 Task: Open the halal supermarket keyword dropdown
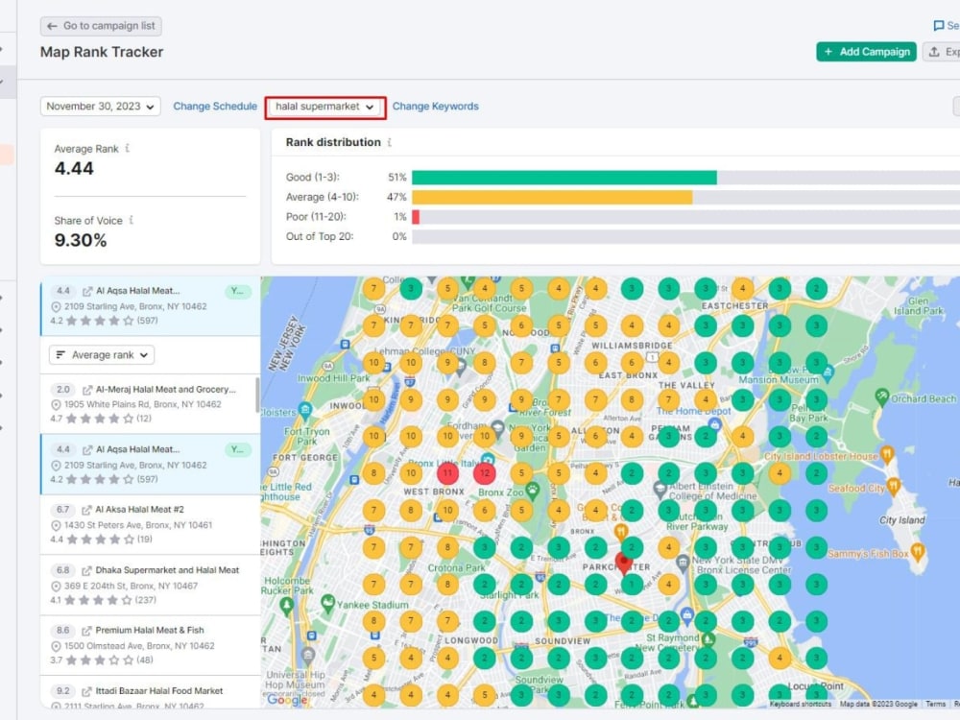click(x=325, y=107)
